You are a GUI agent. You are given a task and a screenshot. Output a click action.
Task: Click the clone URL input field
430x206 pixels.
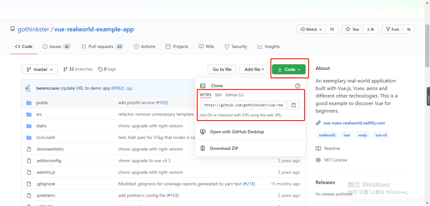click(244, 105)
